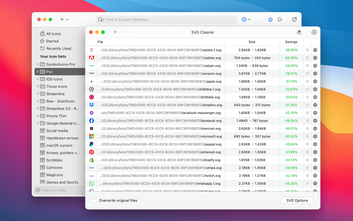Open the info button in the library toolbar
Image resolution: width=353 pixels, height=221 pixels.
tap(294, 19)
